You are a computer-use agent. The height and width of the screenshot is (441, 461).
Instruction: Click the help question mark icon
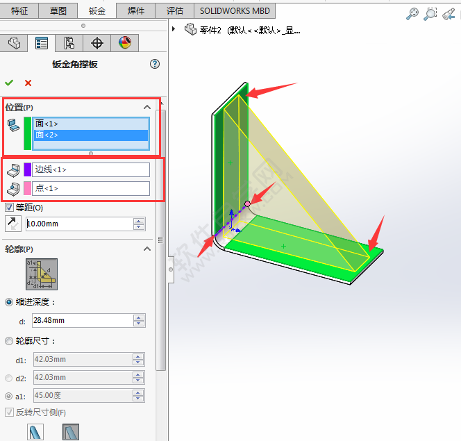tap(155, 64)
